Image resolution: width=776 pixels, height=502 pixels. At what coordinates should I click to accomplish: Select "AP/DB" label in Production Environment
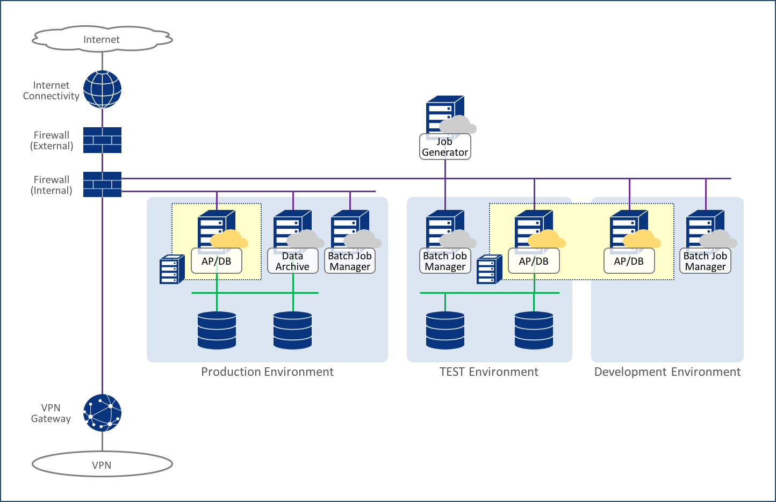coord(217,261)
